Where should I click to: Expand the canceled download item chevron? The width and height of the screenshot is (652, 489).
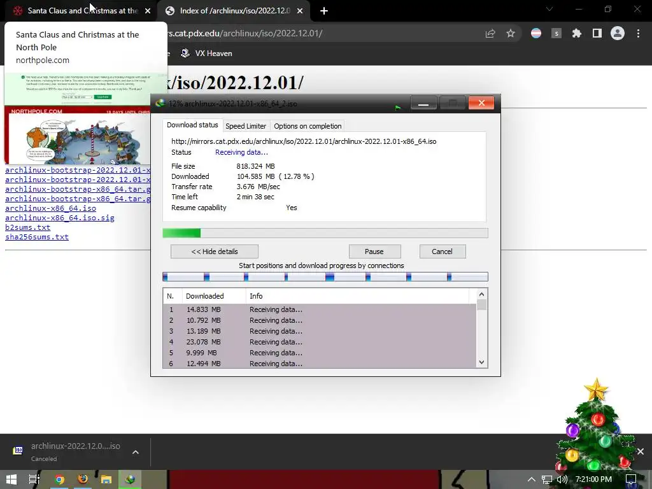click(x=136, y=452)
